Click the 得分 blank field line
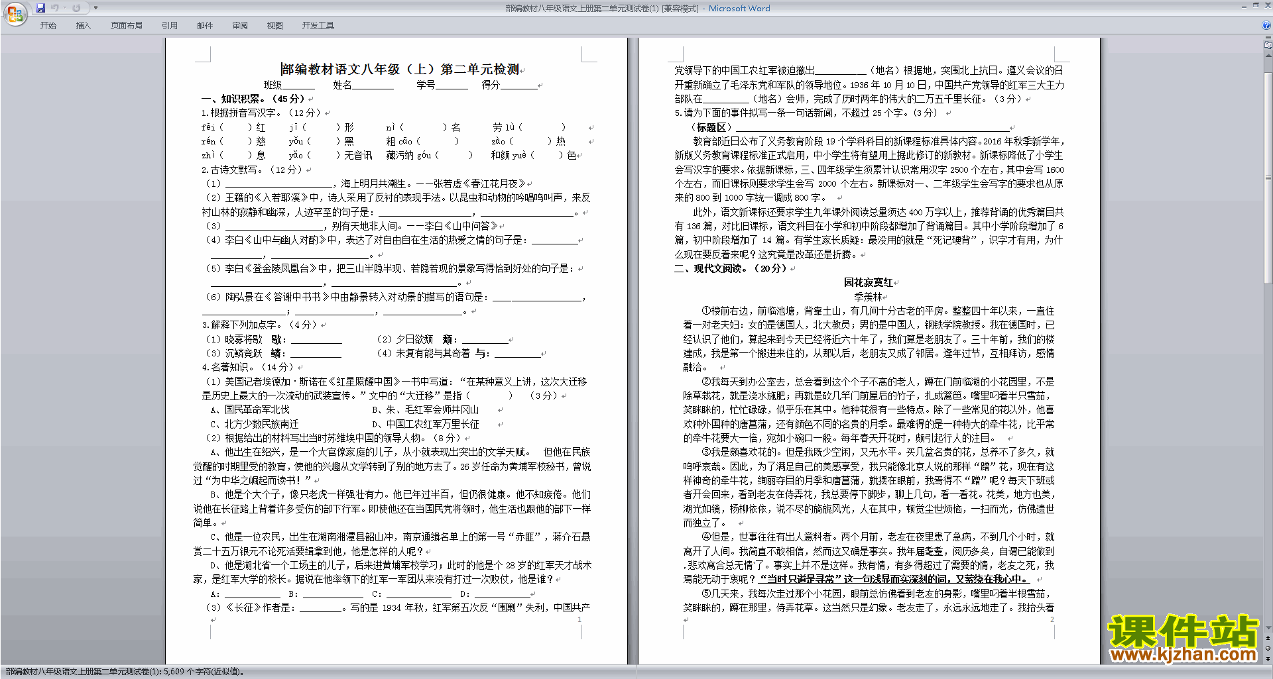The width and height of the screenshot is (1273, 679). (519, 85)
